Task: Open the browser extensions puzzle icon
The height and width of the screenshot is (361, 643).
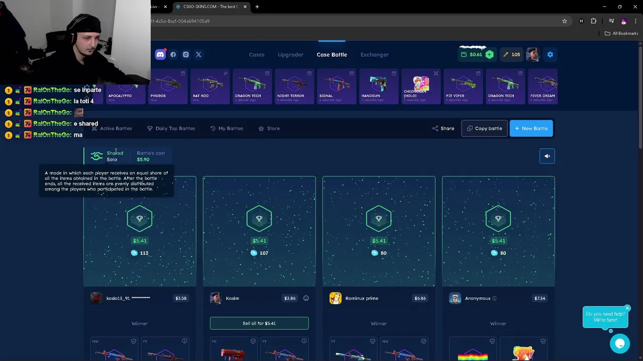Action: click(594, 21)
